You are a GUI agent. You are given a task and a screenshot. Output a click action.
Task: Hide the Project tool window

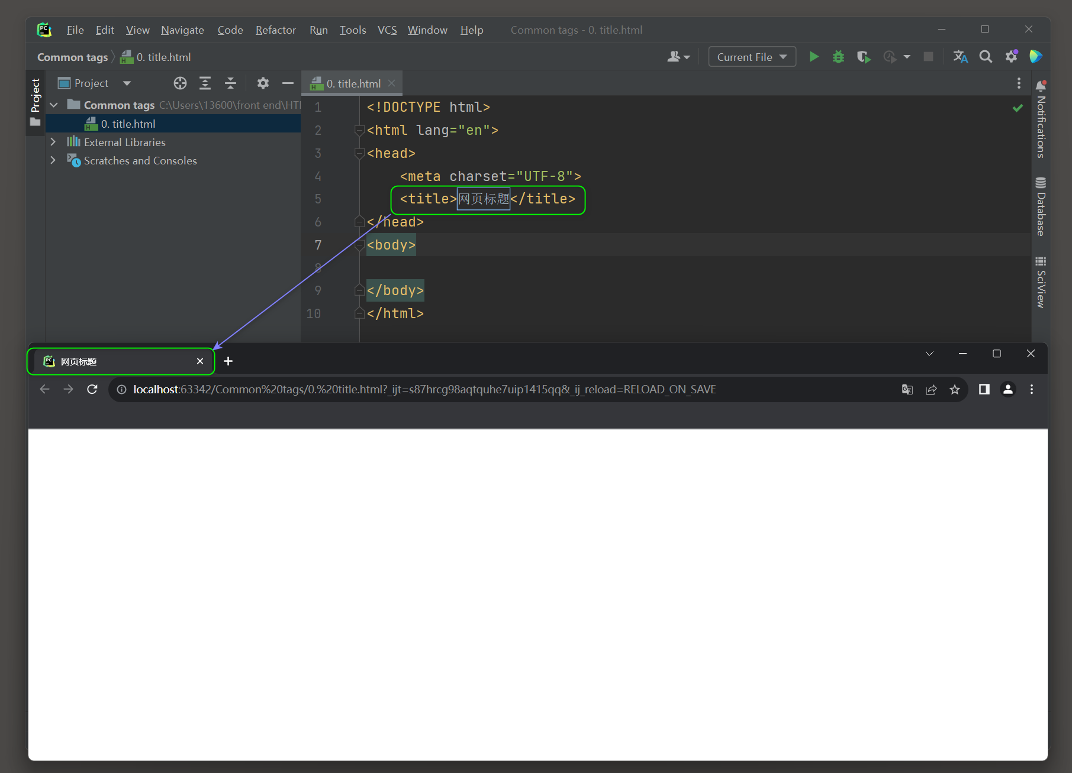[288, 83]
